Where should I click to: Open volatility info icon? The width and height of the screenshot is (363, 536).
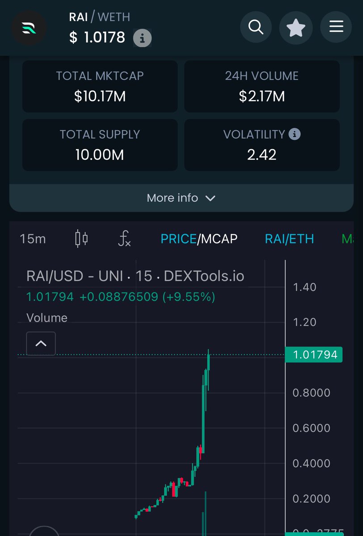[294, 134]
